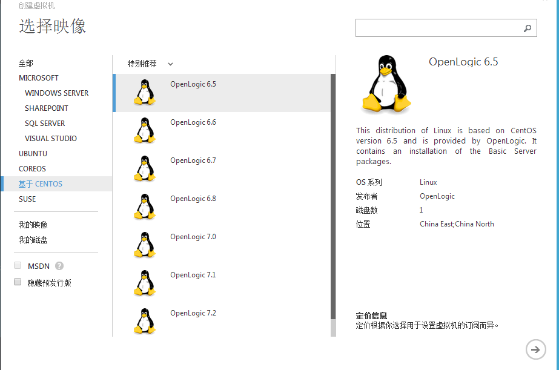Select the OpenLogic 6.5 list entry text
559x370 pixels.
[193, 84]
